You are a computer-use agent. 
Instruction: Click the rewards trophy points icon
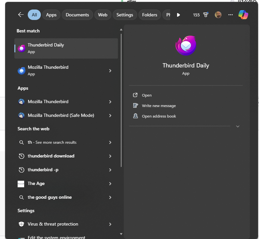coord(206,15)
